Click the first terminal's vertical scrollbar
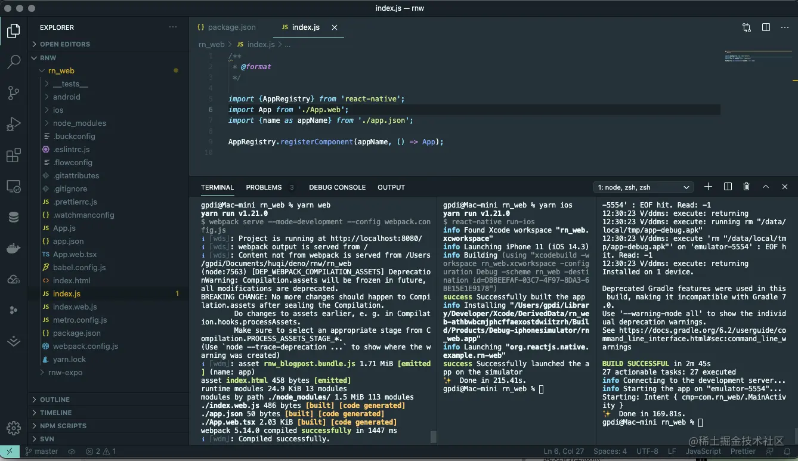Viewport: 798px width, 461px height. (x=434, y=437)
